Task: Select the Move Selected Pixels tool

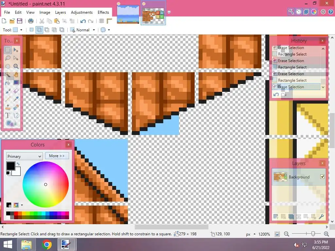Action: coord(16,50)
